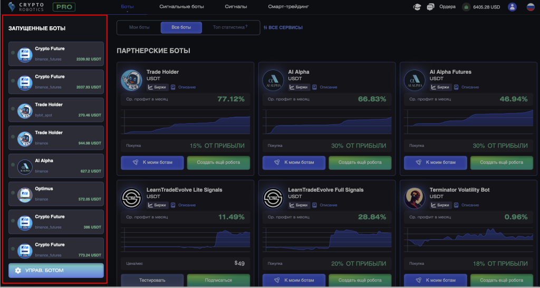Click the AI Alpha Futures card logo

tap(414, 80)
